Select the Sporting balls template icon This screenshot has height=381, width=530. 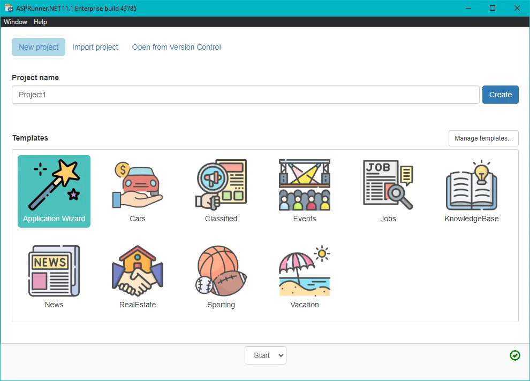221,271
